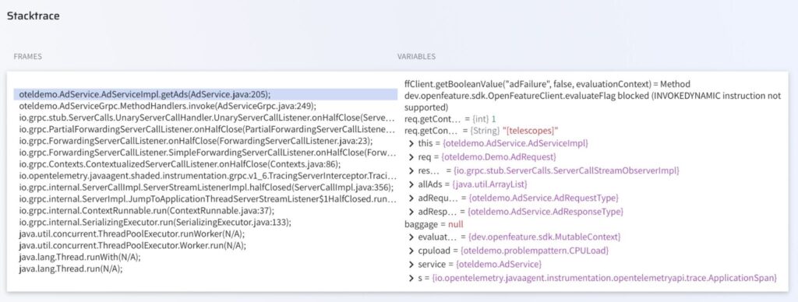Select the SimpleForwardingServerCallListener.onHalfClose frame

point(206,153)
